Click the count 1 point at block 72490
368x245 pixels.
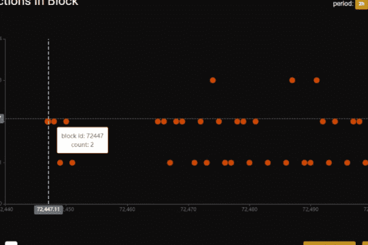[x=310, y=163]
